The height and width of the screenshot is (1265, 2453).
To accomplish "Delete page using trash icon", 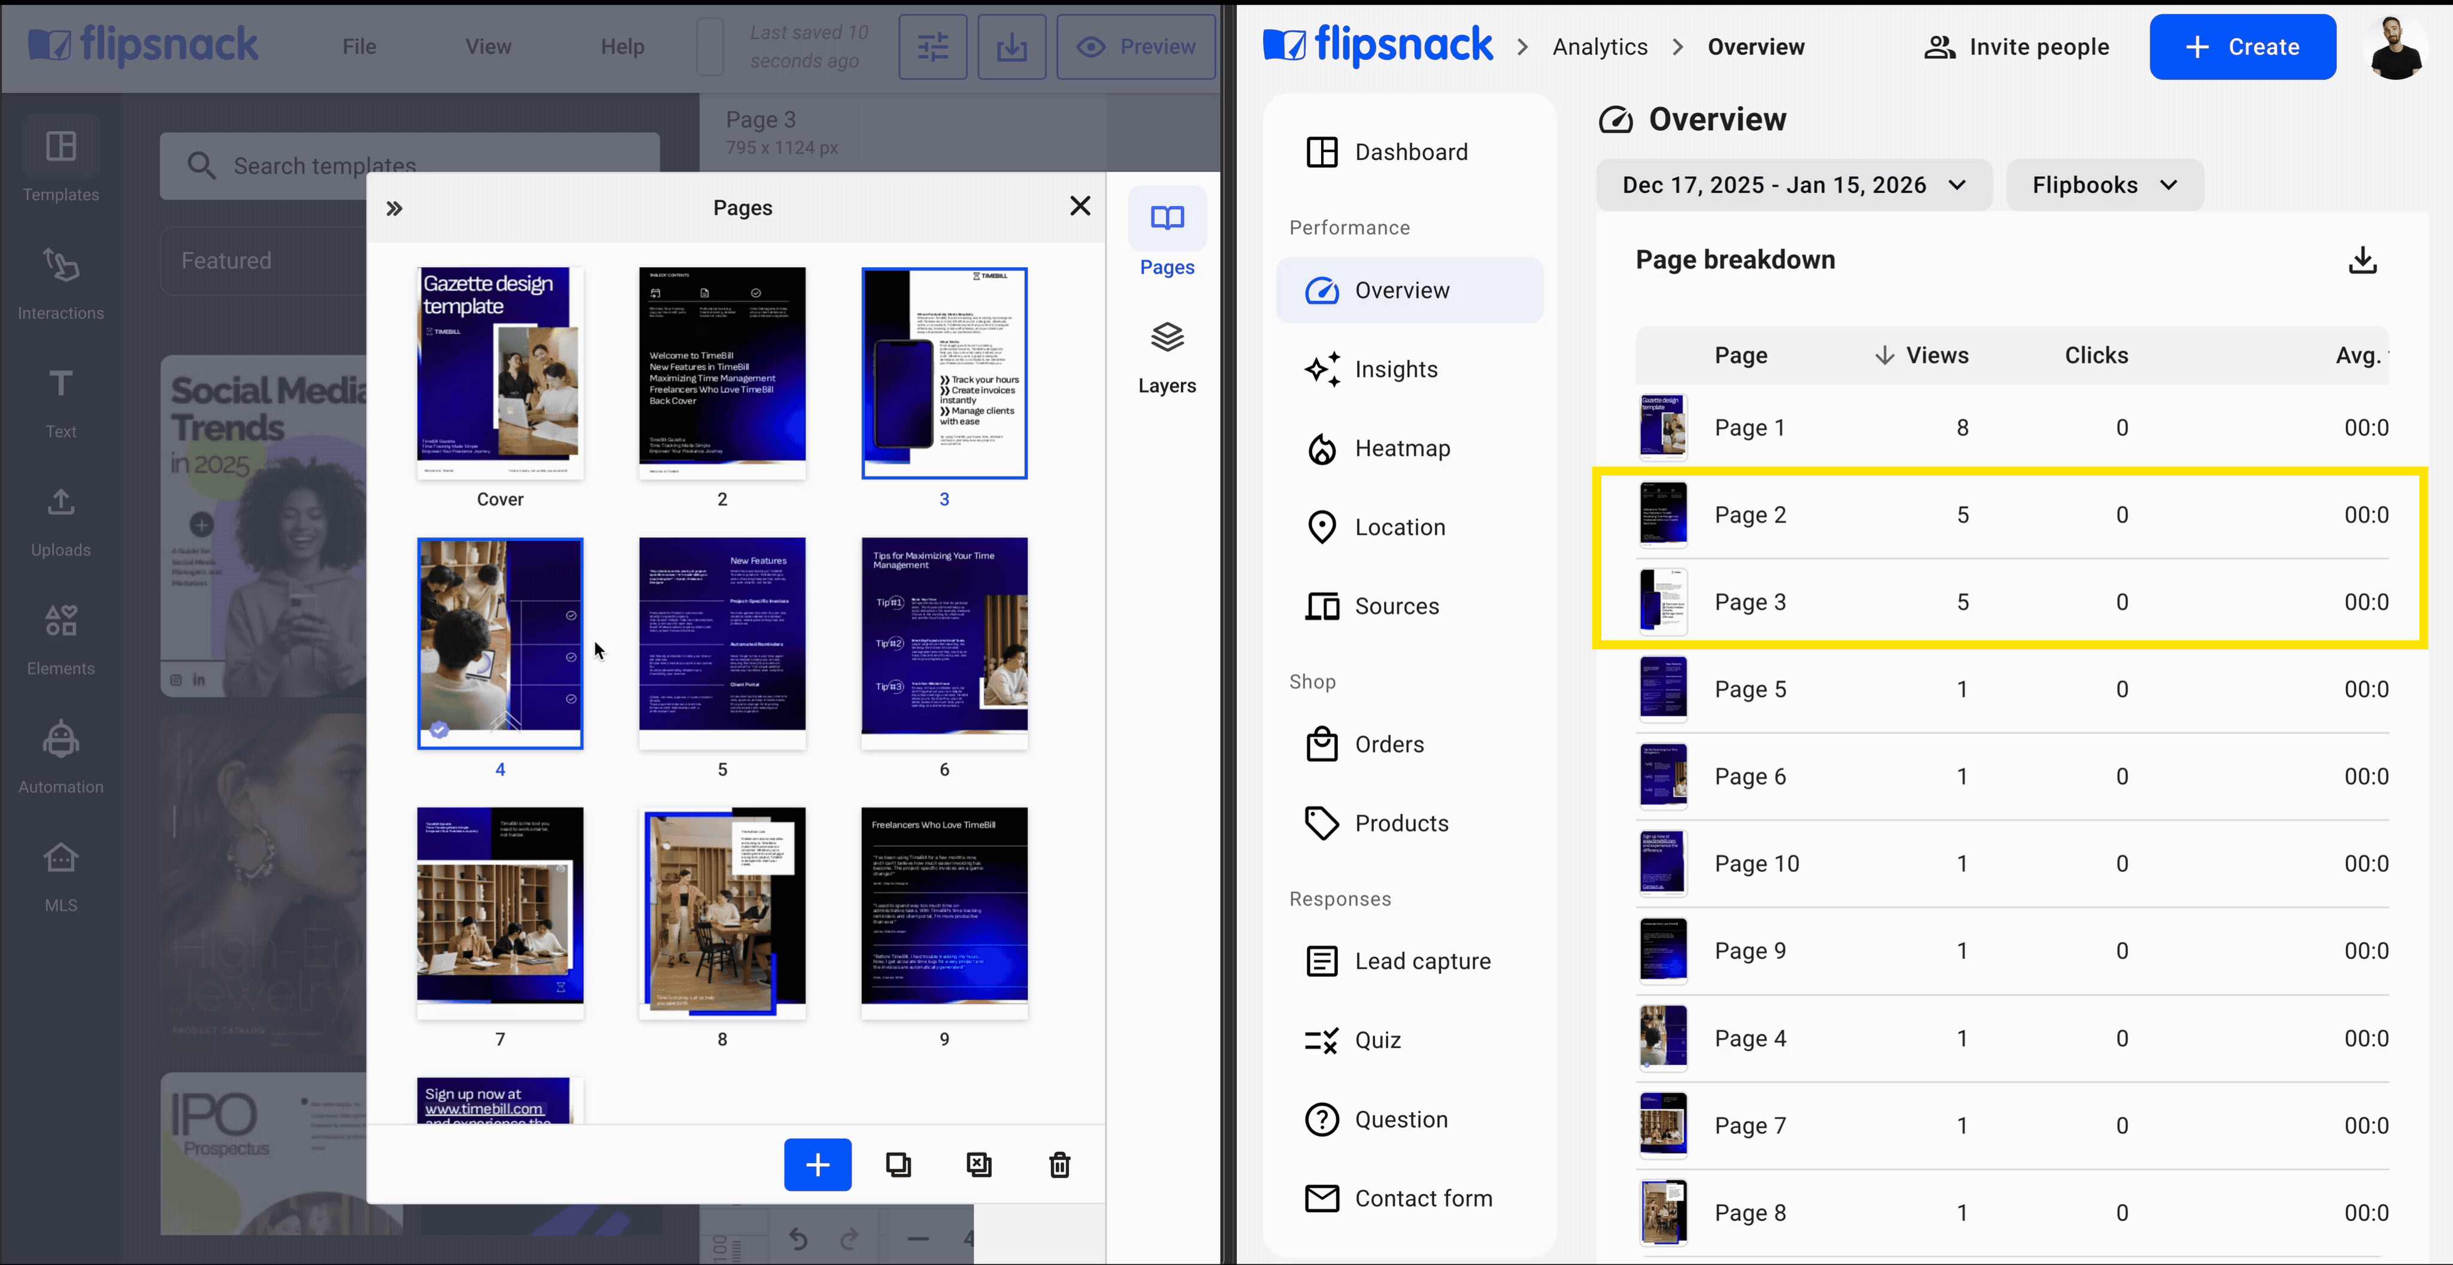I will [x=1059, y=1164].
